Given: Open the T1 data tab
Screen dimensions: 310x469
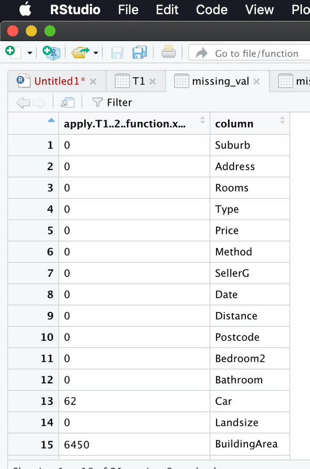Looking at the screenshot, I should click(x=138, y=81).
